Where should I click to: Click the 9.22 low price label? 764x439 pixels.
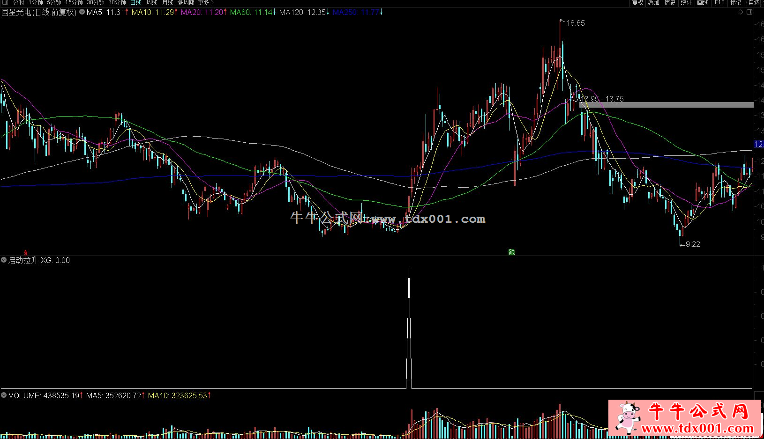(x=693, y=244)
